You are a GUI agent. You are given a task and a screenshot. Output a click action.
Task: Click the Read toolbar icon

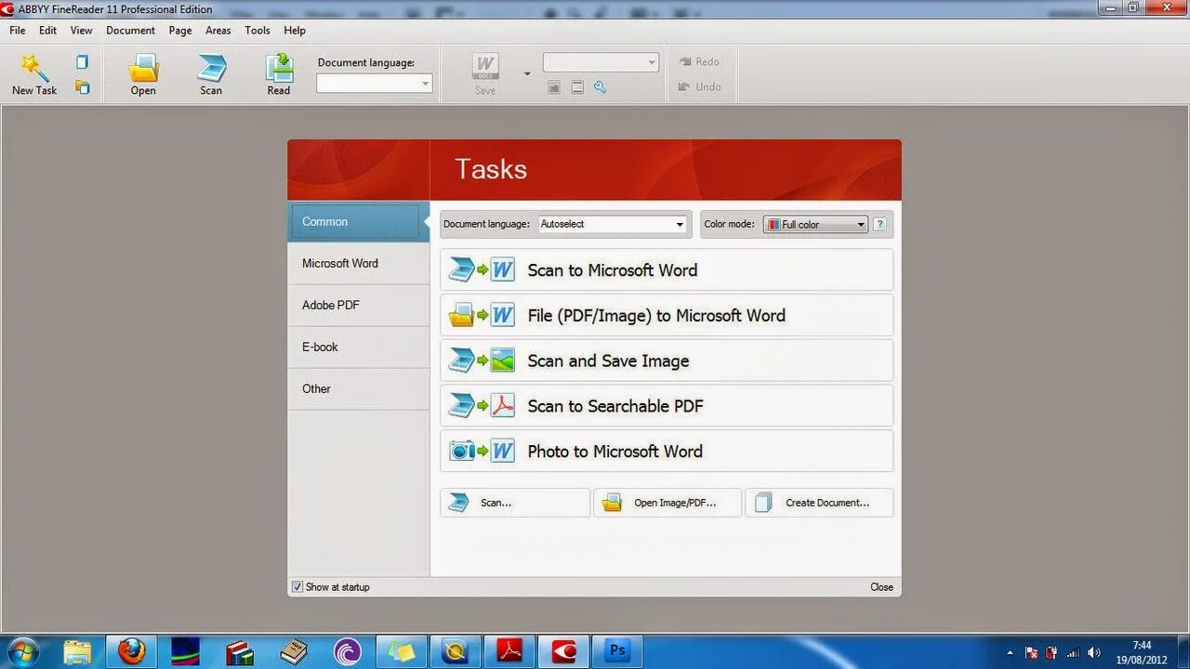point(279,68)
